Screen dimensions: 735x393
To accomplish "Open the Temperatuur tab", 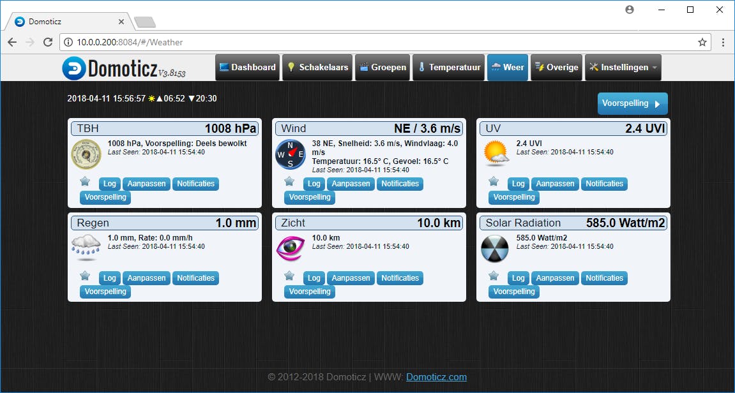I will point(448,68).
